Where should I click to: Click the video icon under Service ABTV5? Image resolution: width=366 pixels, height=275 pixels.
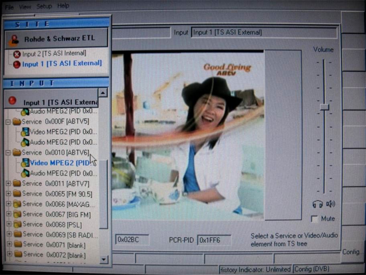pyautogui.click(x=25, y=132)
